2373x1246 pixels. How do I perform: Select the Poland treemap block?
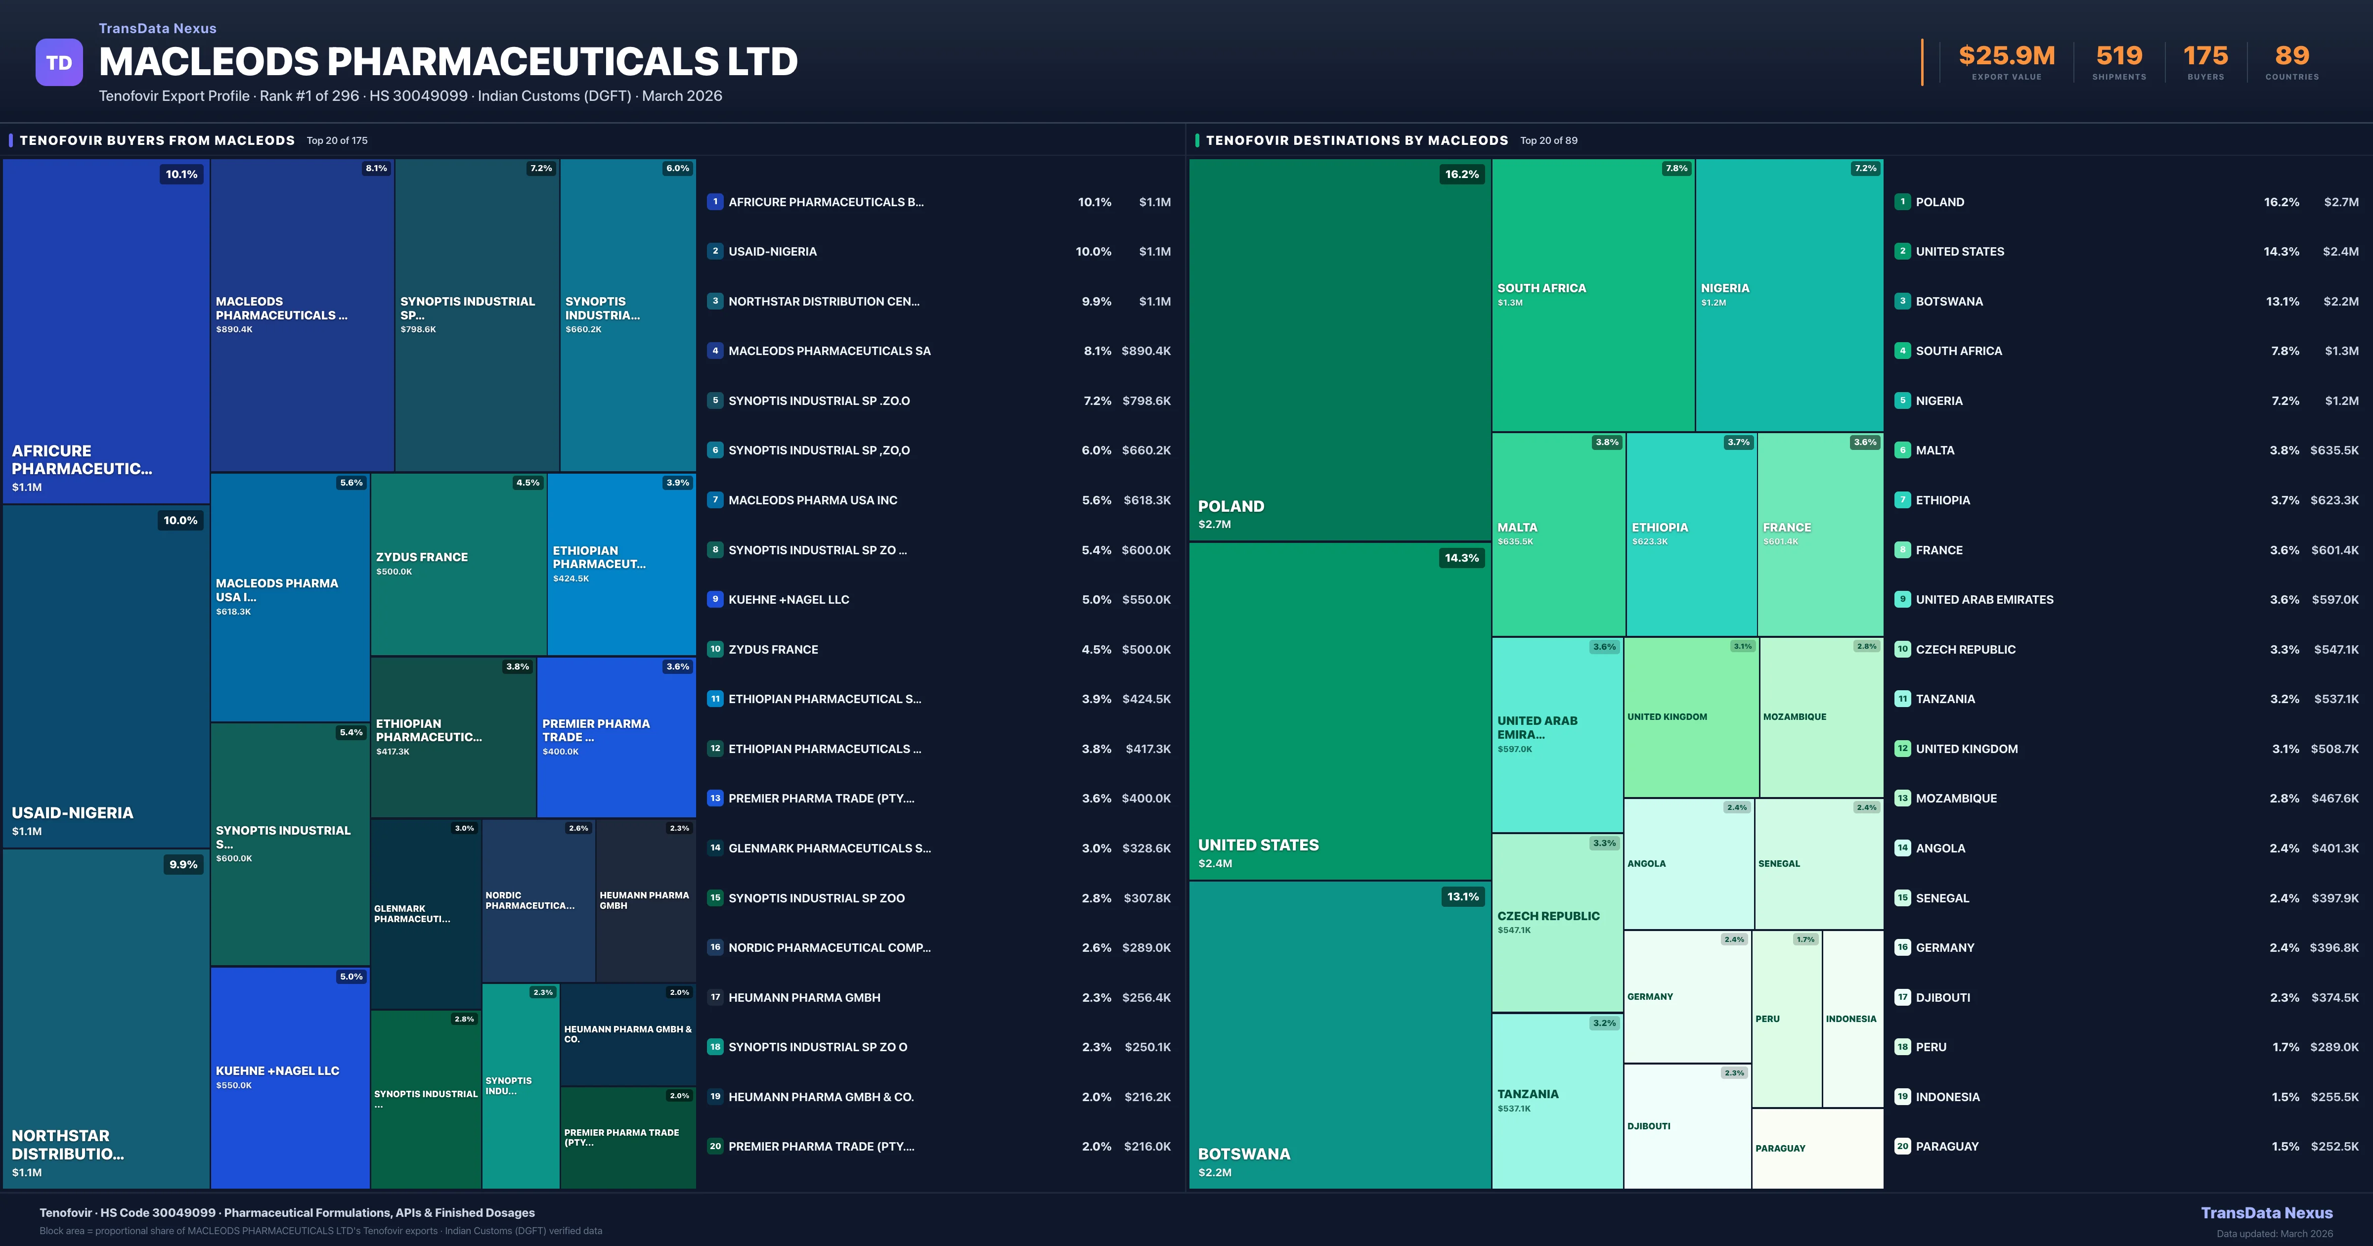pyautogui.click(x=1339, y=350)
